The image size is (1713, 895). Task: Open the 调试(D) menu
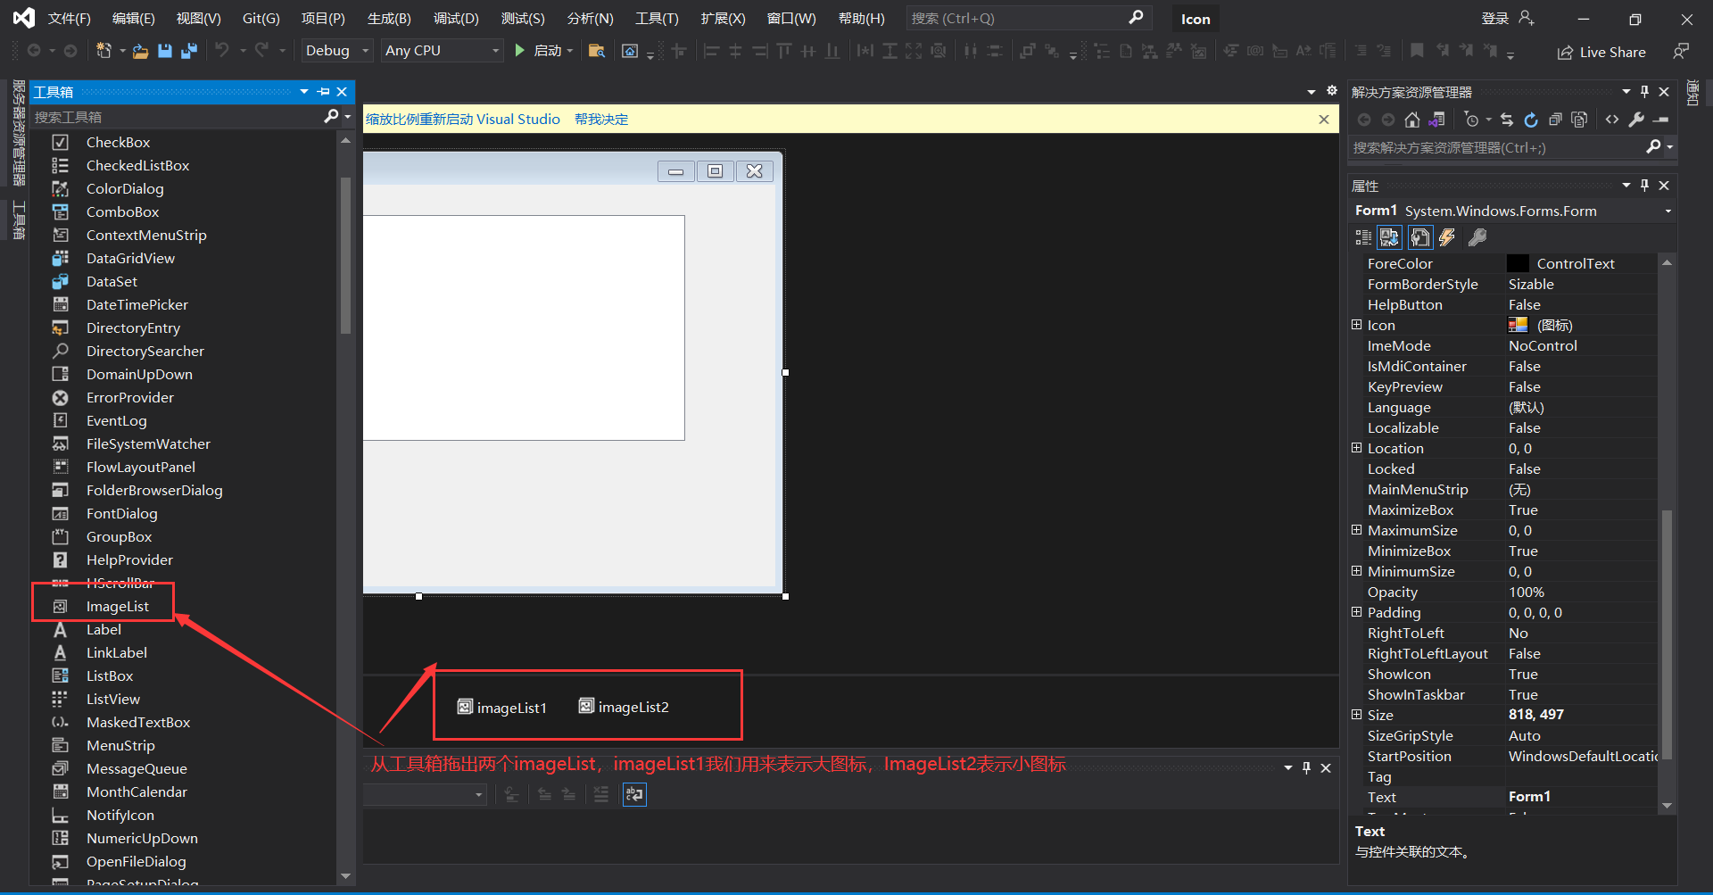pos(456,18)
